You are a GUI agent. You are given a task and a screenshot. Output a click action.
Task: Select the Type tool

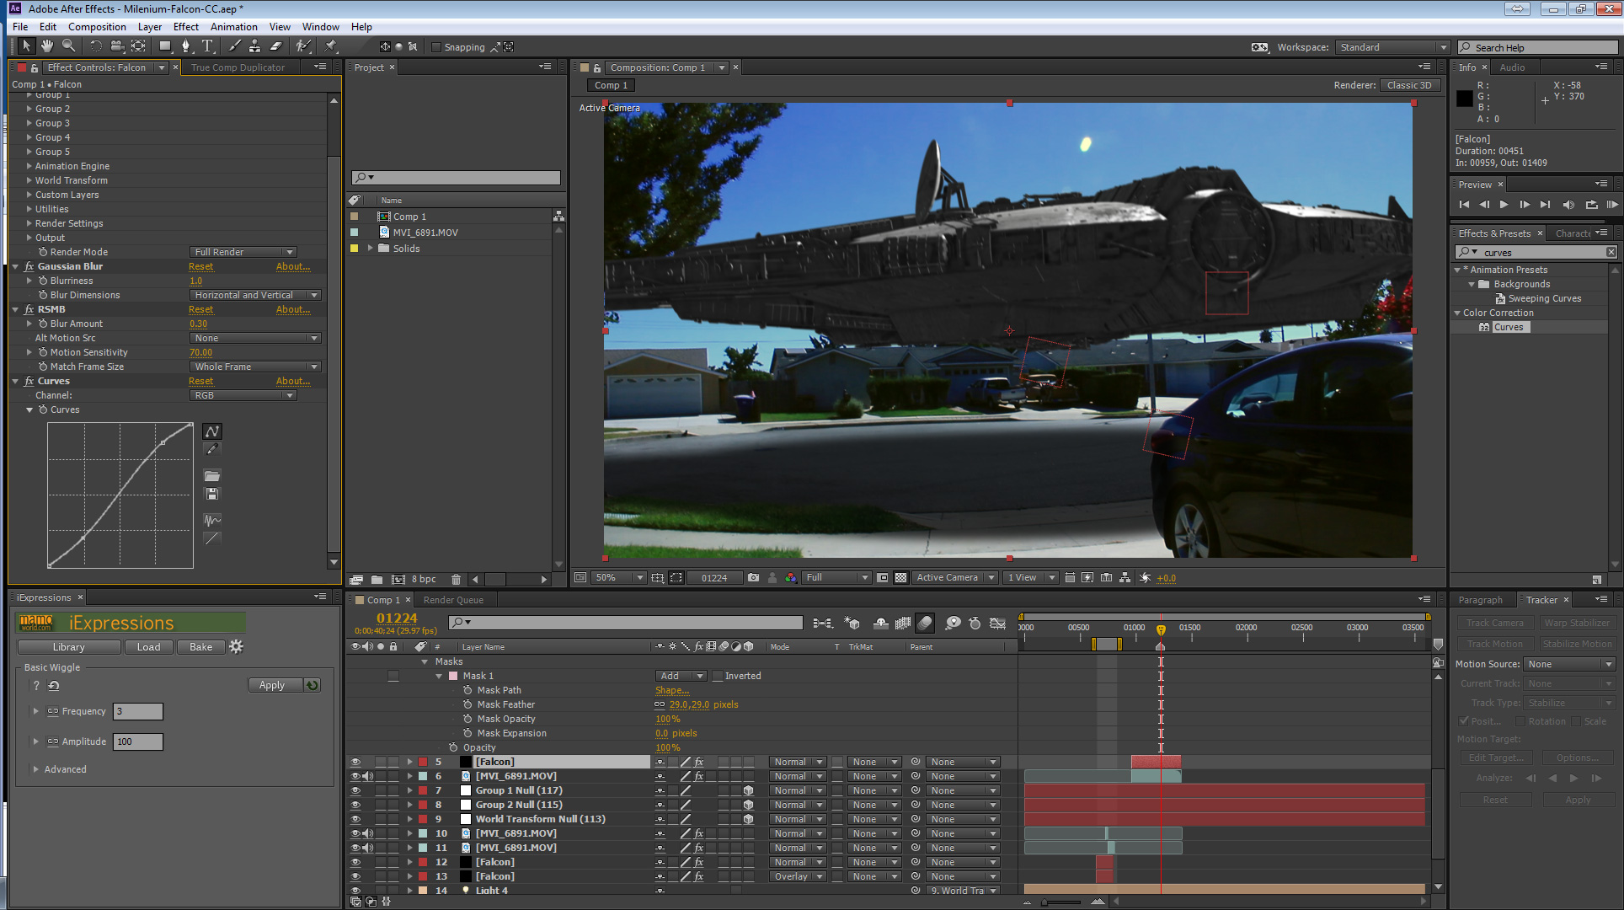207,46
